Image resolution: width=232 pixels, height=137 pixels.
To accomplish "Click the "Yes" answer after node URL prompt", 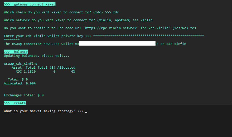I will (193, 28).
